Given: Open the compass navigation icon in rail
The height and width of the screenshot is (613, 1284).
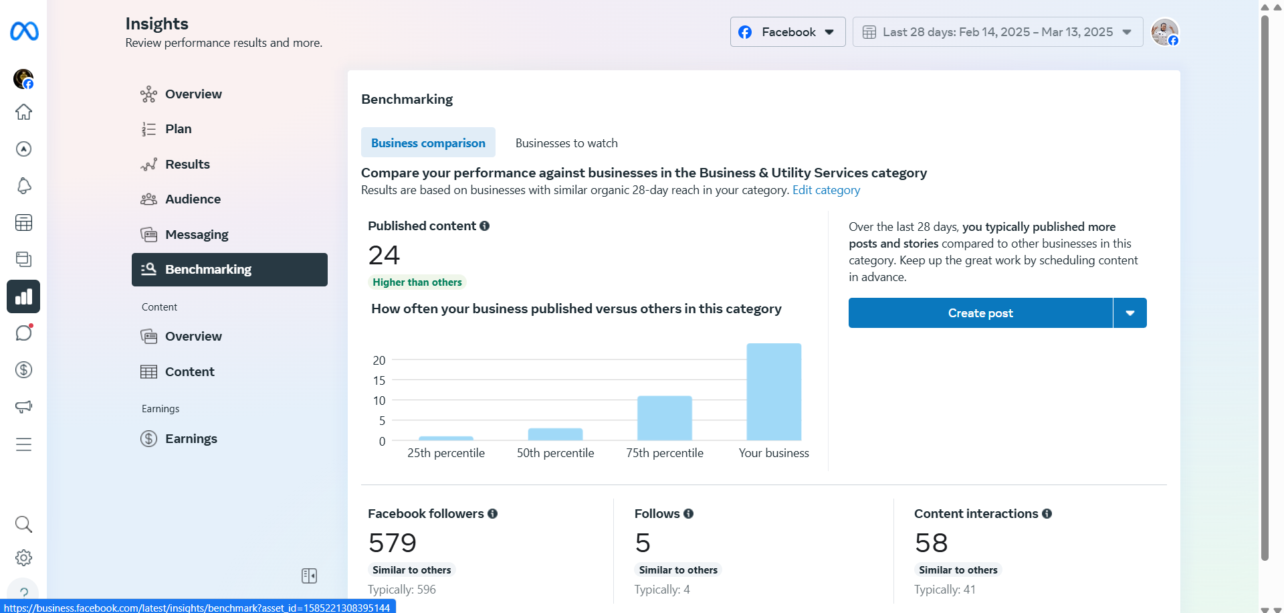Looking at the screenshot, I should tap(23, 149).
